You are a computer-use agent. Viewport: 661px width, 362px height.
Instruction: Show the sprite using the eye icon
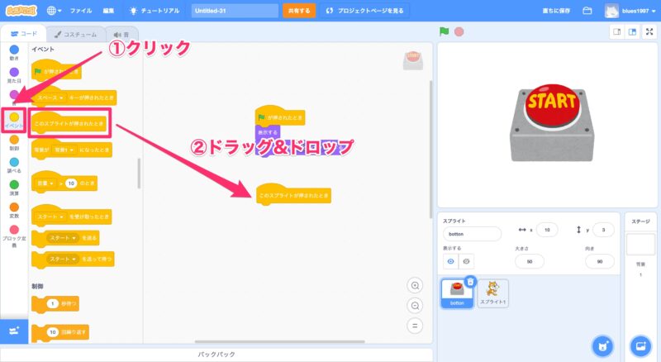click(450, 261)
